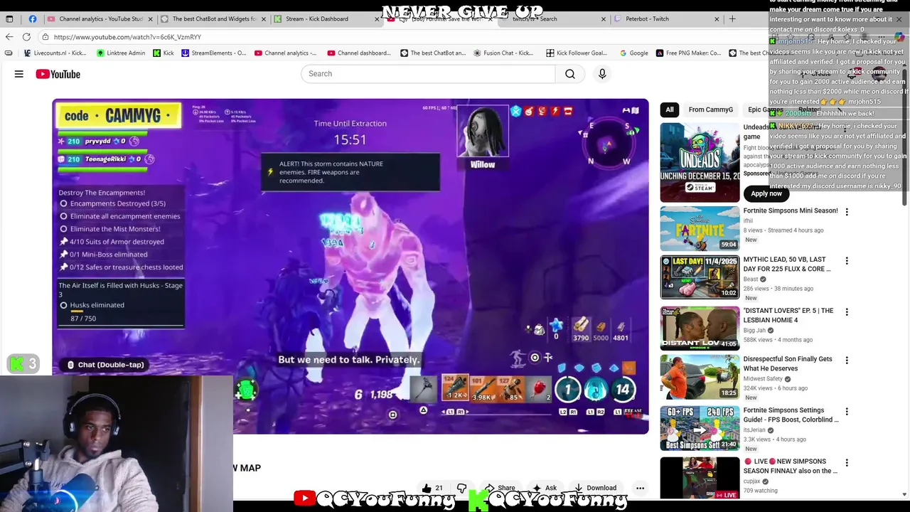
Task: Go to the YouTube home logo
Action: [x=58, y=74]
